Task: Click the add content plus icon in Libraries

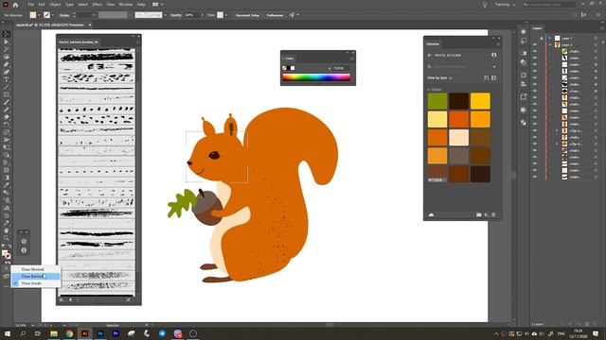Action: point(486,214)
